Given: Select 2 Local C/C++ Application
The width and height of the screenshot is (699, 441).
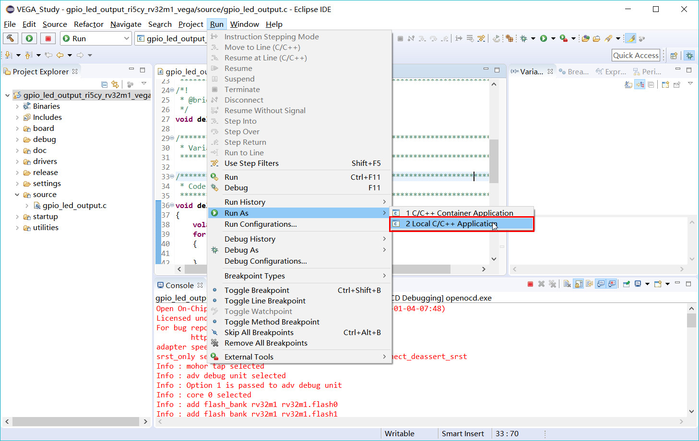Looking at the screenshot, I should point(462,224).
